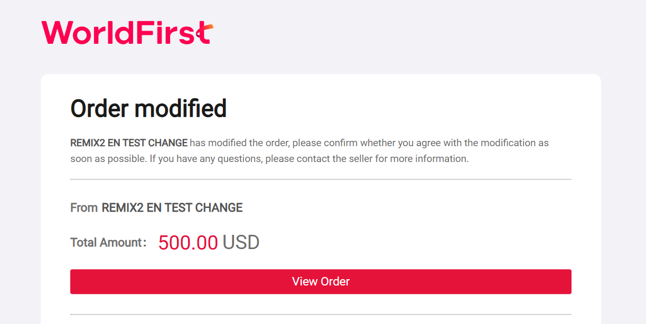The width and height of the screenshot is (646, 324).
Task: Select REMIX2 EN TEST CHANGE next to From label
Action: 172,207
